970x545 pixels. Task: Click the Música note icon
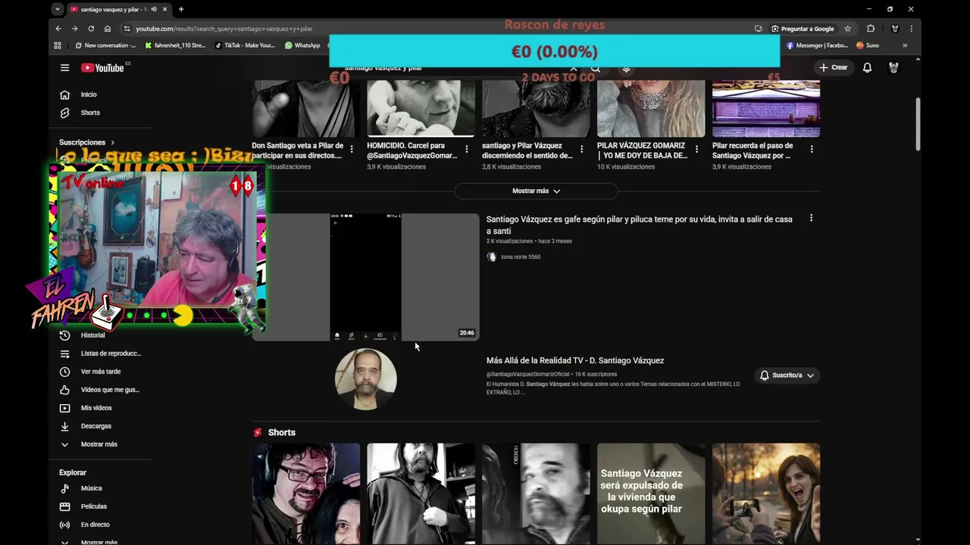tap(64, 488)
